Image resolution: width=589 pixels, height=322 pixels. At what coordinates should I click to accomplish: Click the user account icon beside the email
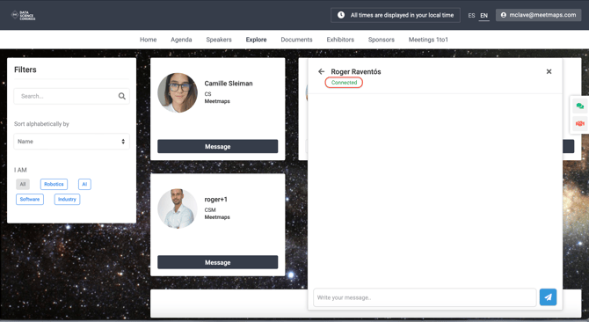[x=504, y=15]
